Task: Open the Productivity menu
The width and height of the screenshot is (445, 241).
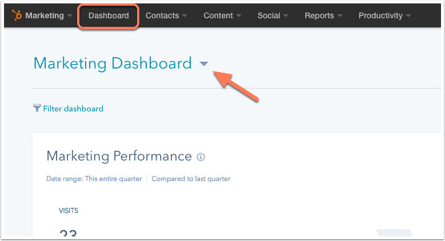Action: click(x=380, y=16)
